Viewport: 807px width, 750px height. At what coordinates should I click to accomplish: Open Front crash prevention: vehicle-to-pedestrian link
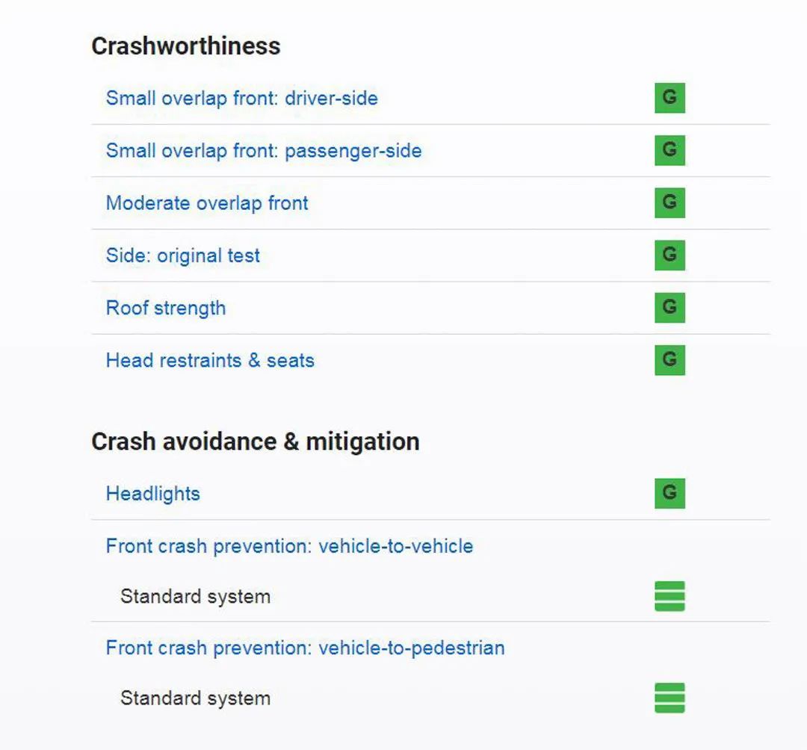click(x=305, y=648)
